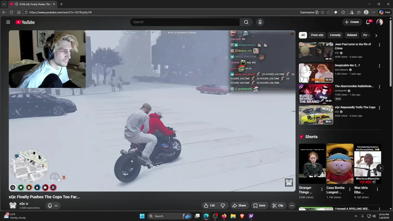The width and height of the screenshot is (393, 221).
Task: Select the All filter chip
Action: [303, 35]
